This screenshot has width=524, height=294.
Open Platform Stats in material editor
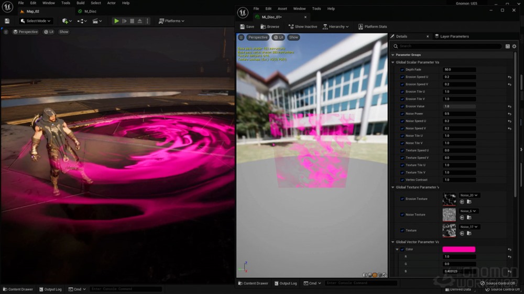372,27
